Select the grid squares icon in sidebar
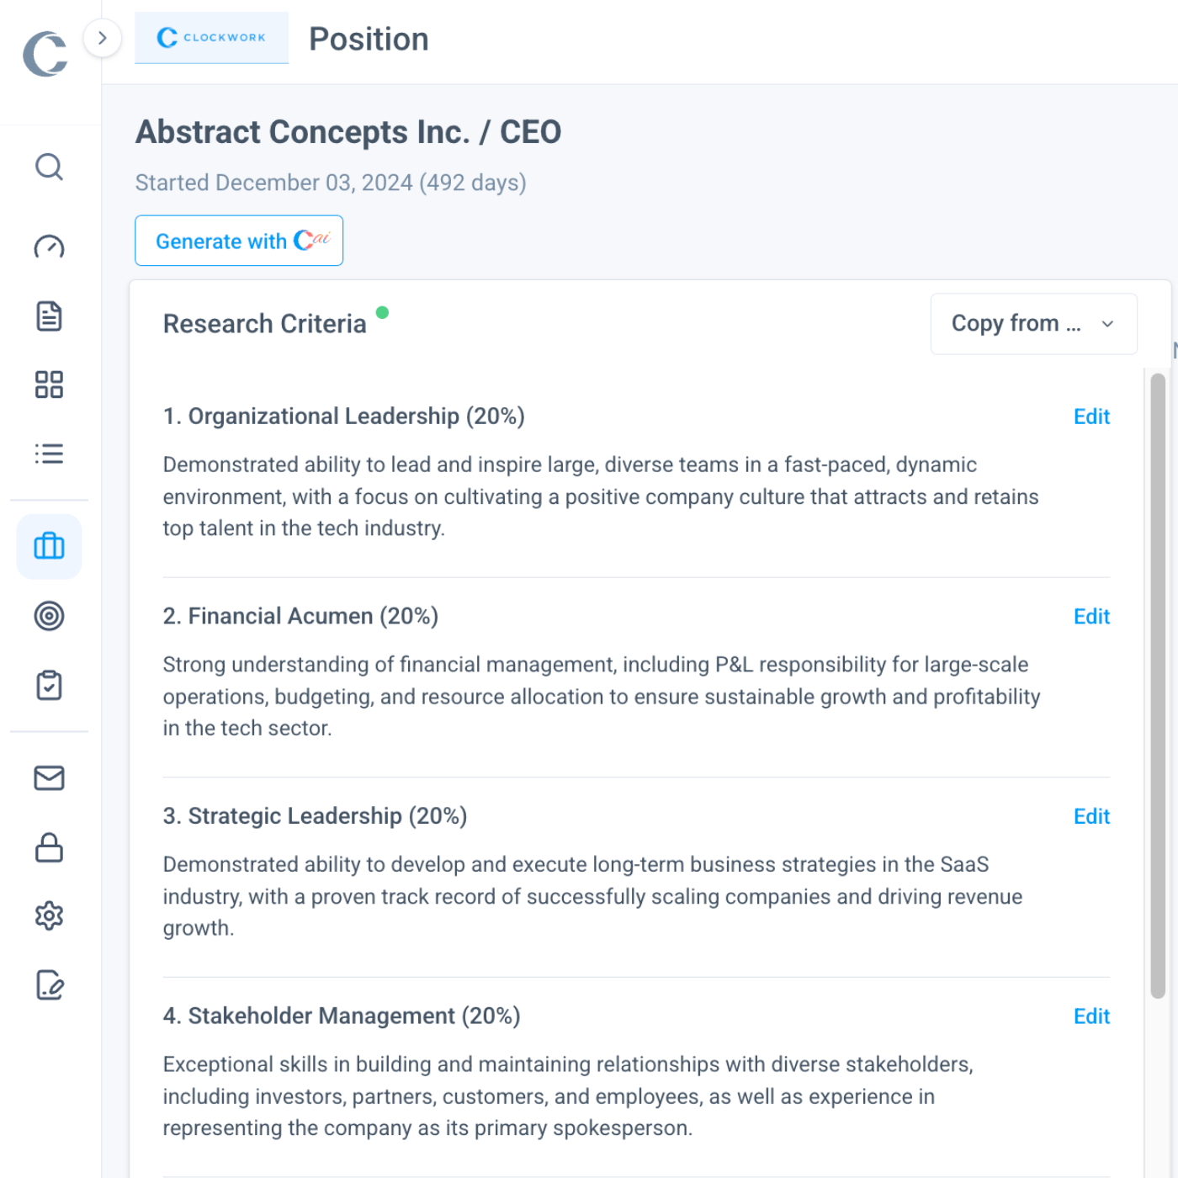 49,385
